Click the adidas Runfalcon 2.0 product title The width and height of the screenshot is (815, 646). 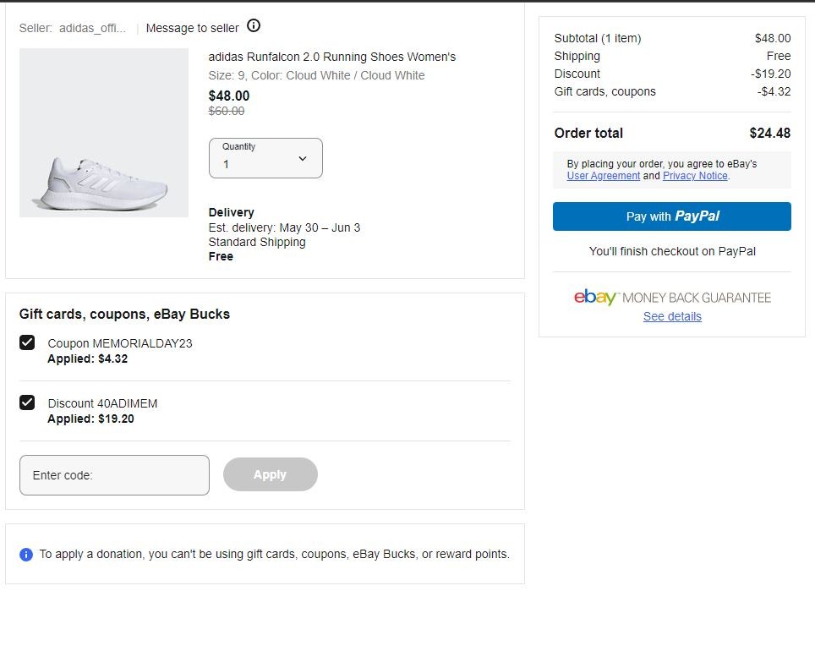coord(331,57)
